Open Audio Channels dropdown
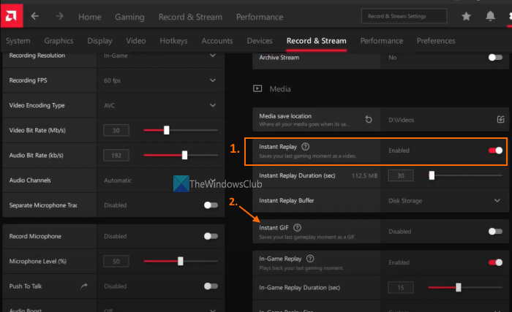Screen dimensions: 512x312 (213, 180)
